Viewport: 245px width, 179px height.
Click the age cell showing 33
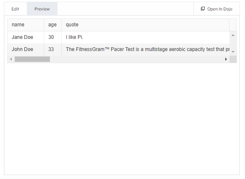[x=53, y=49]
